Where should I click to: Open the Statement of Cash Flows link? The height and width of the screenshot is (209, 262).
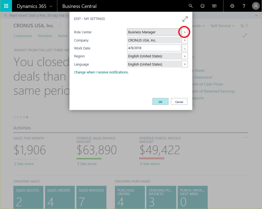208,84
